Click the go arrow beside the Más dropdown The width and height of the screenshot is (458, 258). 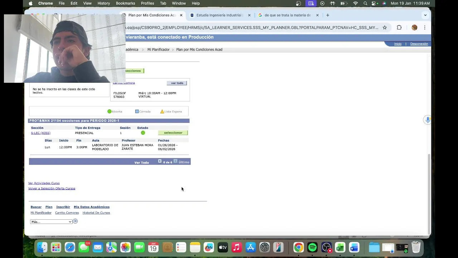75,221
